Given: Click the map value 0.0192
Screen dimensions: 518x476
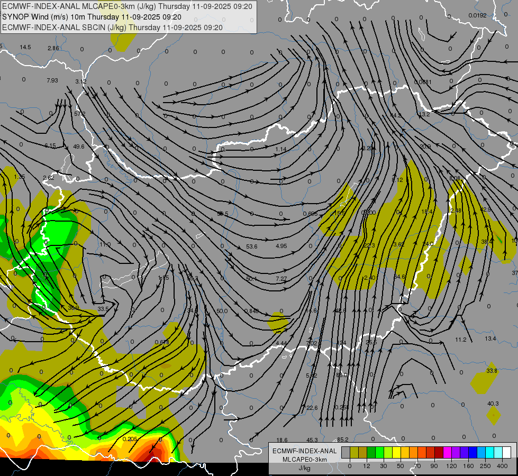Looking at the screenshot, I should tap(477, 15).
